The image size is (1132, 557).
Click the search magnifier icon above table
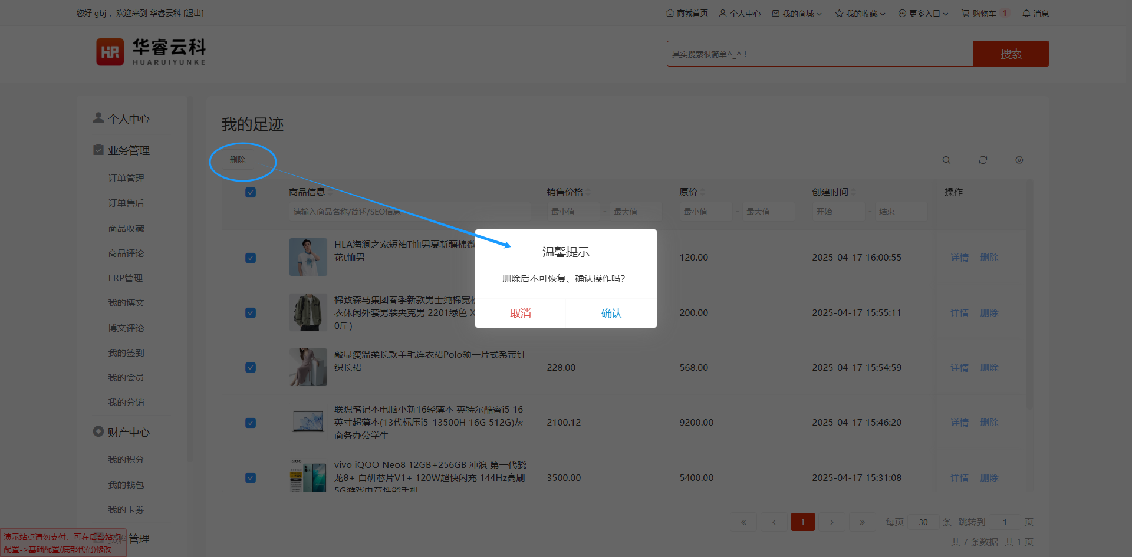tap(946, 160)
